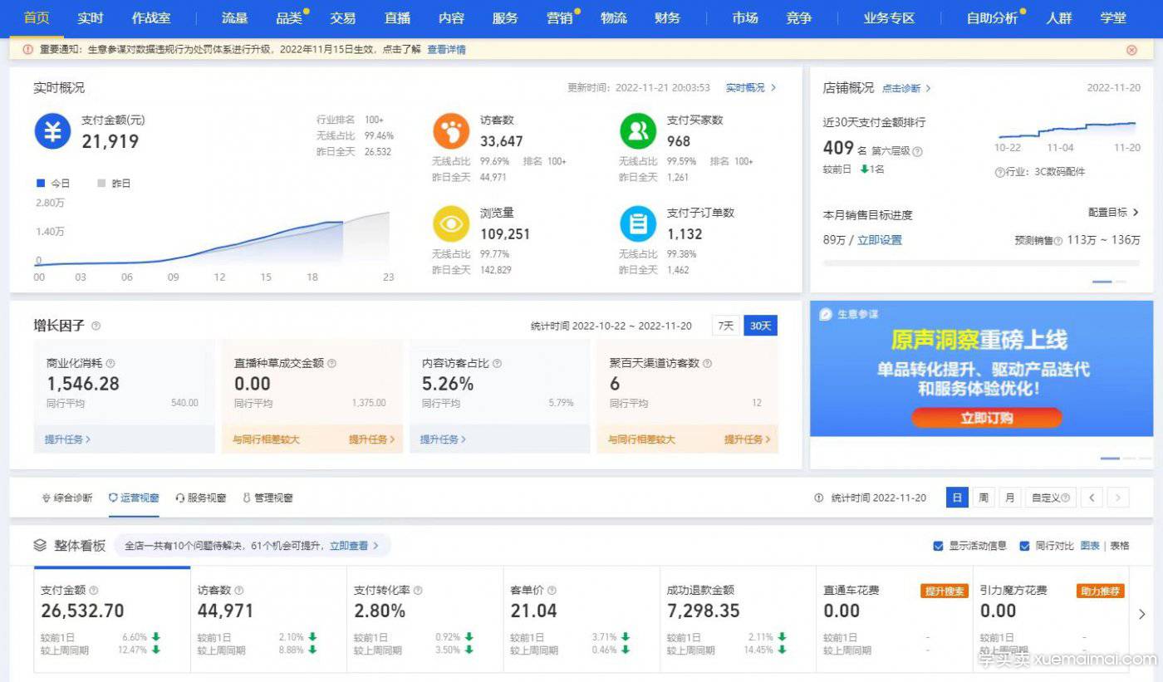
Task: Switch statistics period to 日
Action: coord(957,498)
